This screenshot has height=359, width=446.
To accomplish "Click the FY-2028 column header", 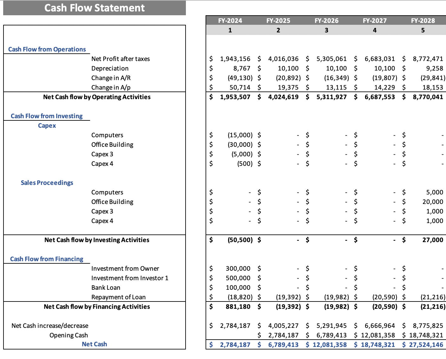I will tap(423, 20).
